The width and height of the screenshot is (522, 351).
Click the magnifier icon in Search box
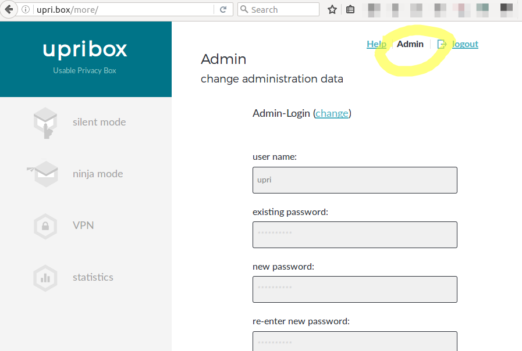[244, 9]
